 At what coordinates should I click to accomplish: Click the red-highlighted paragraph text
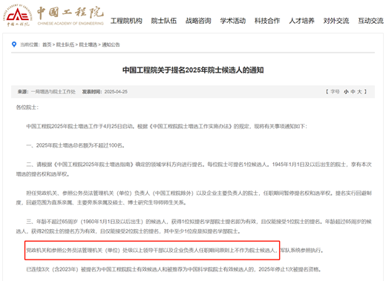tap(151, 251)
